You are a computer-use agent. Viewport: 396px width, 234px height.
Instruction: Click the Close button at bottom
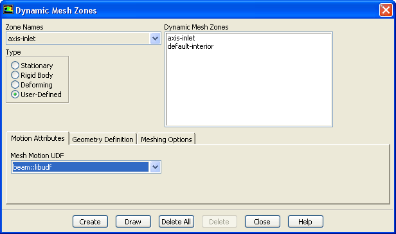tap(262, 222)
